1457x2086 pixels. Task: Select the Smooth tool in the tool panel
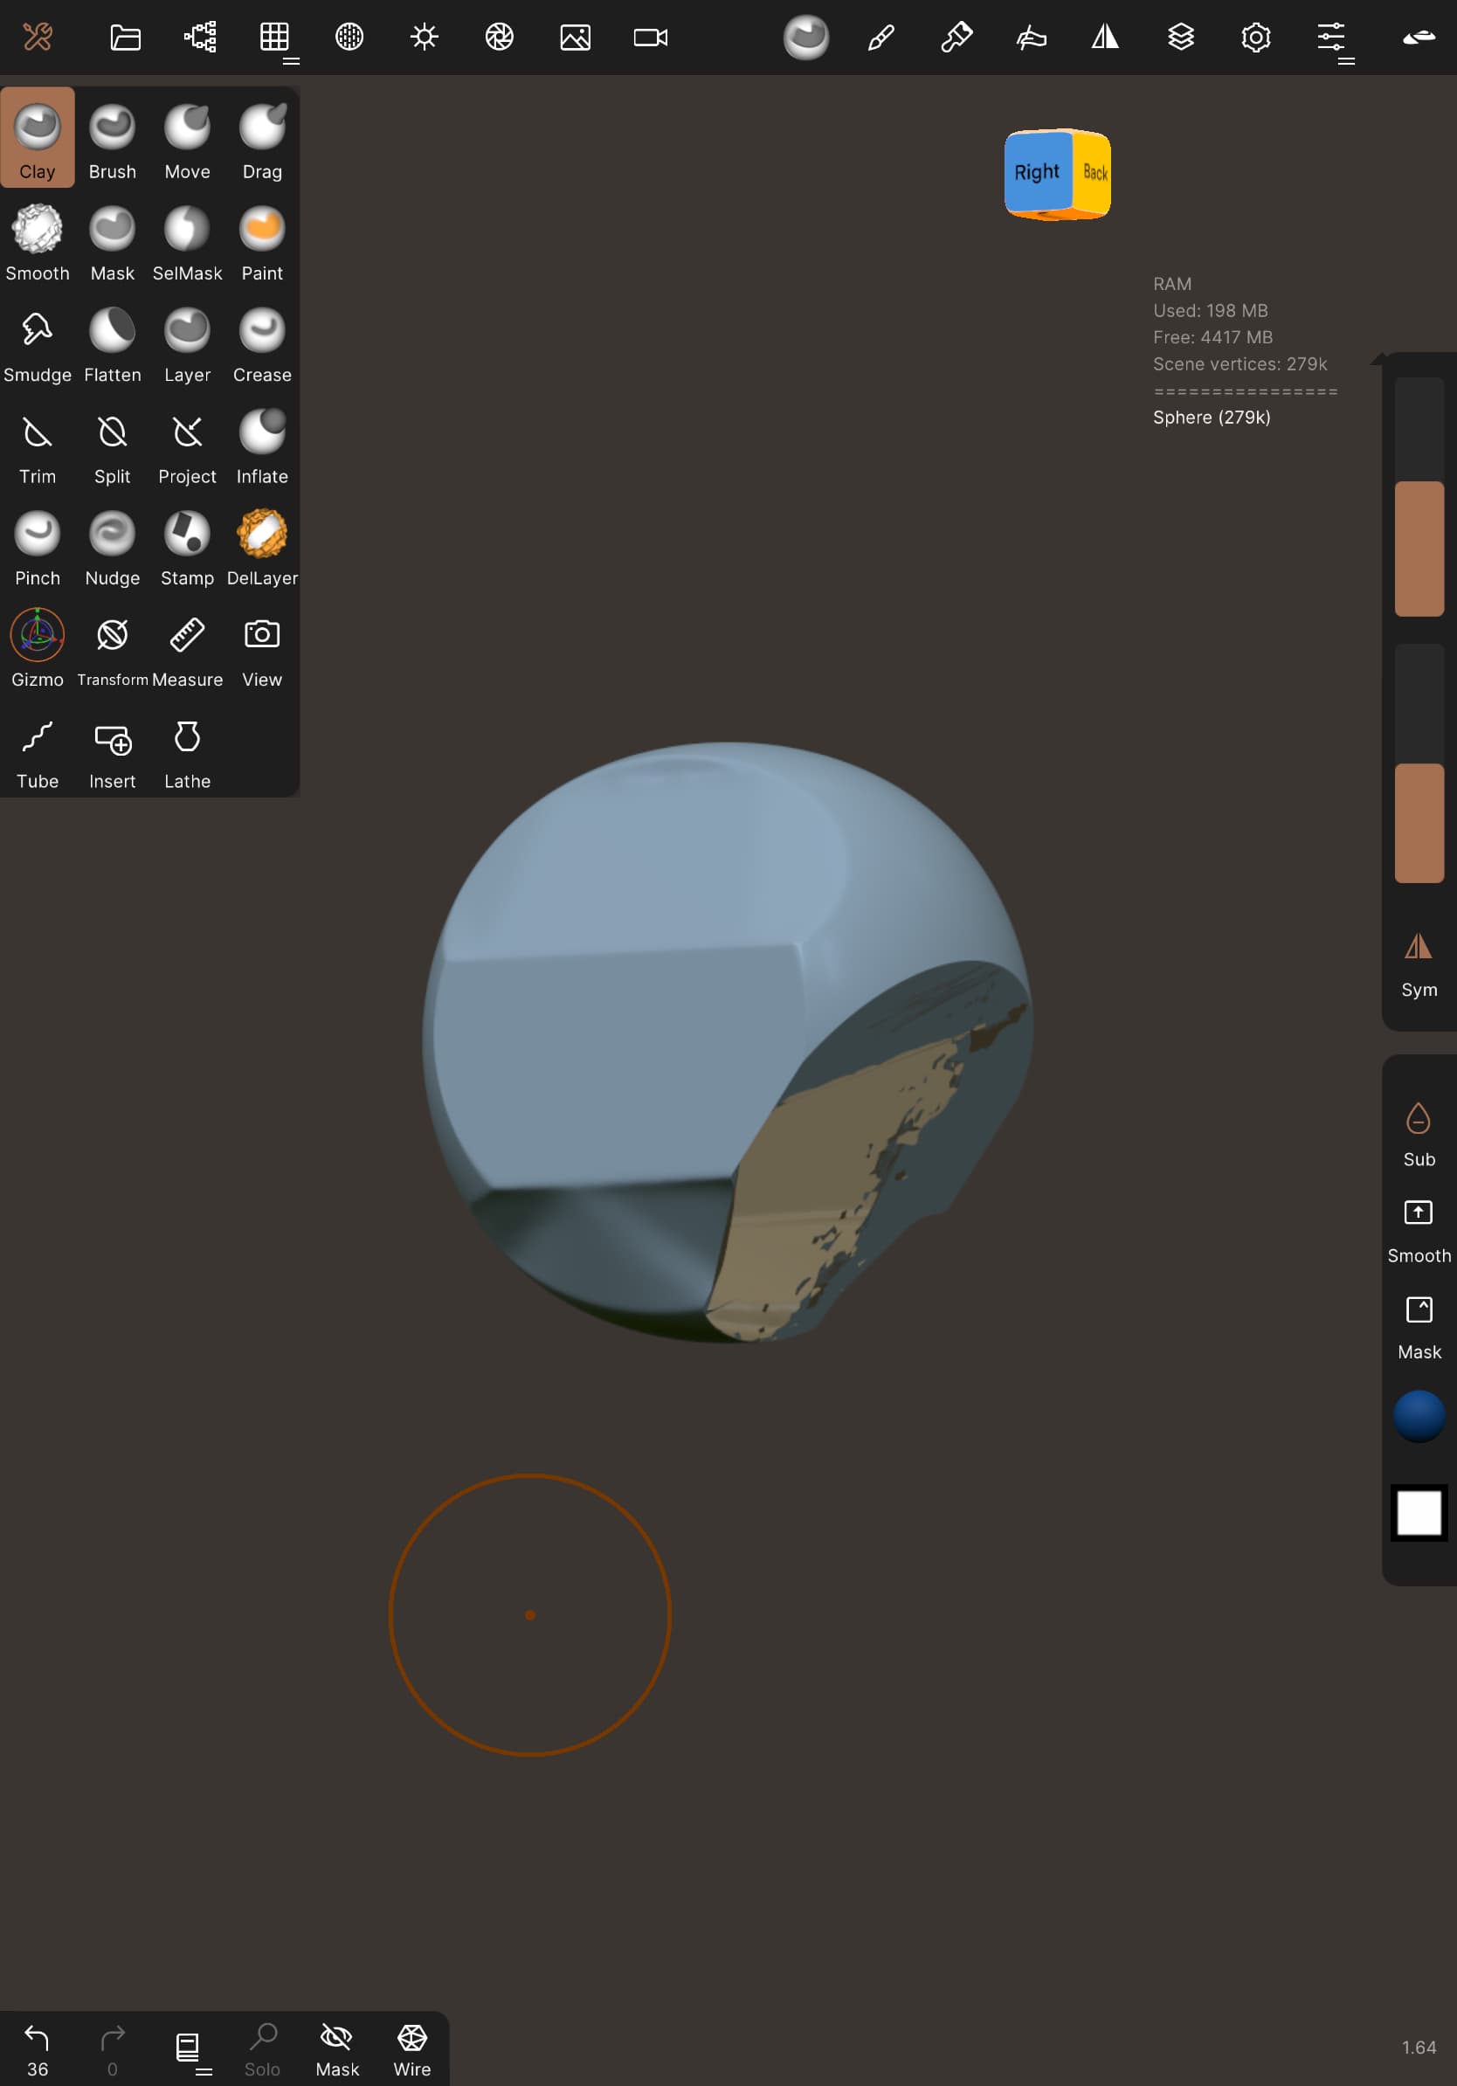pos(38,240)
